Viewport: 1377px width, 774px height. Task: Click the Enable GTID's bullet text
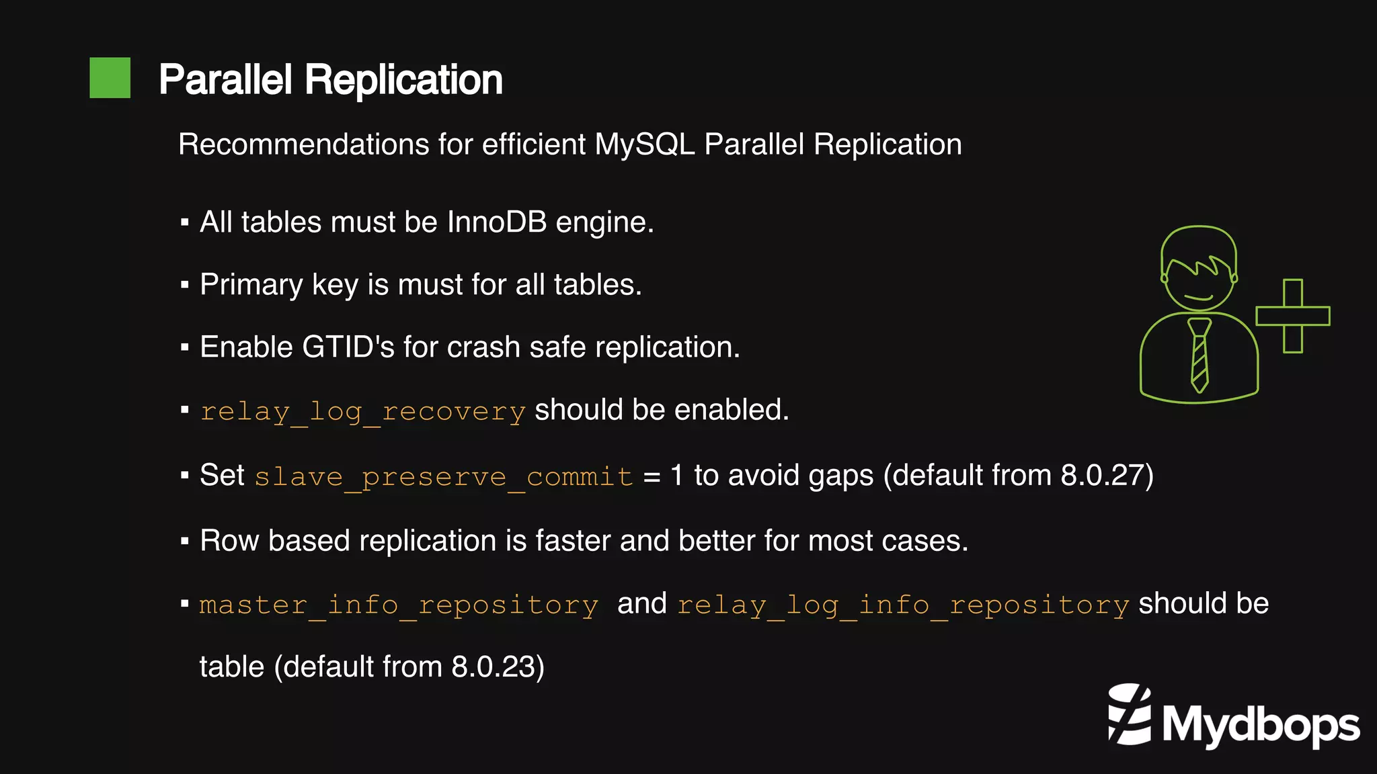point(469,347)
